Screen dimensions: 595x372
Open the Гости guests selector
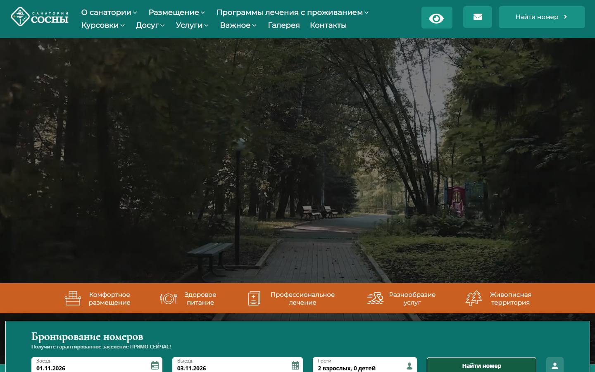[x=365, y=365]
